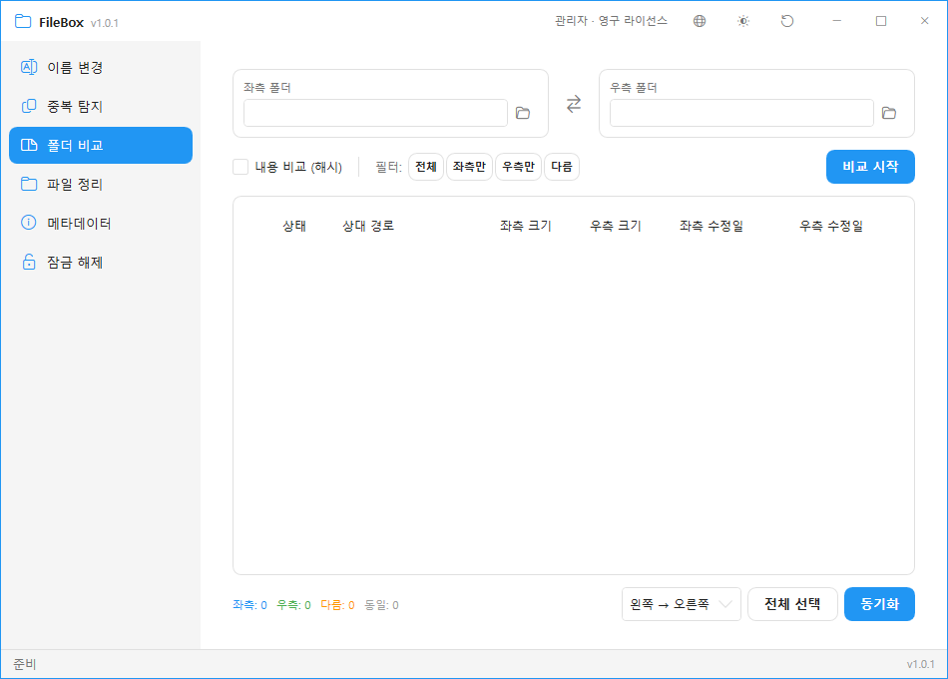This screenshot has width=948, height=679.
Task: Select the 좌측만 filter
Action: 469,167
